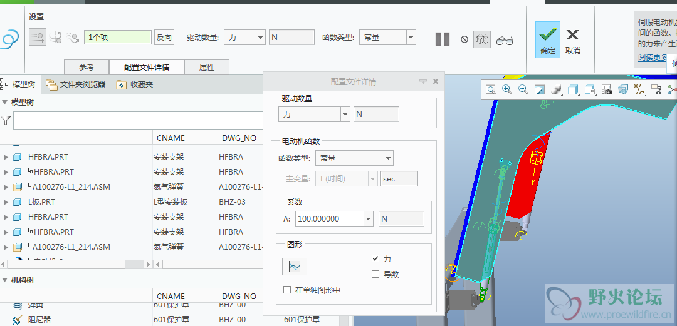
Task: Toggle the attached geometry preview icon
Action: pos(482,39)
